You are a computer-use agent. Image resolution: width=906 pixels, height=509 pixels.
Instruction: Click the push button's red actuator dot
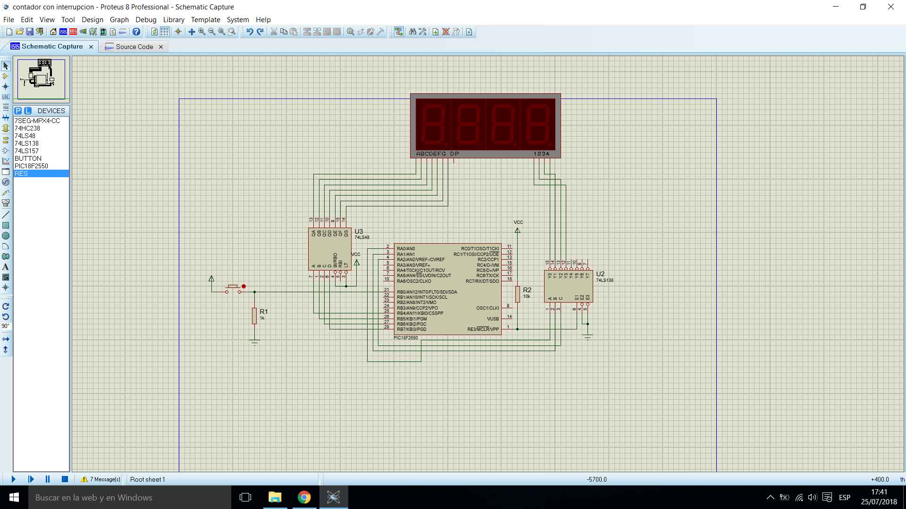[243, 286]
